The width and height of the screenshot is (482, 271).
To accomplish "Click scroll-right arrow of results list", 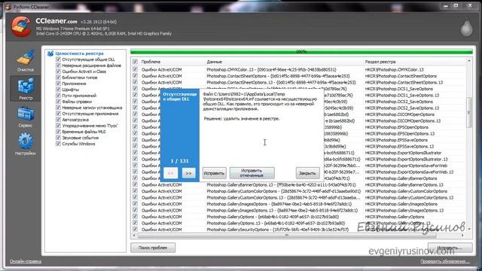I will pyautogui.click(x=462, y=236).
